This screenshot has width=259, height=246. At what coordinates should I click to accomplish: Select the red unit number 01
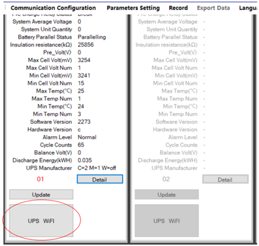pyautogui.click(x=40, y=179)
